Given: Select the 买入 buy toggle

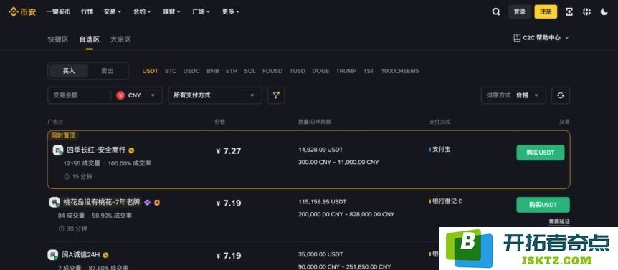Looking at the screenshot, I should pyautogui.click(x=69, y=71).
